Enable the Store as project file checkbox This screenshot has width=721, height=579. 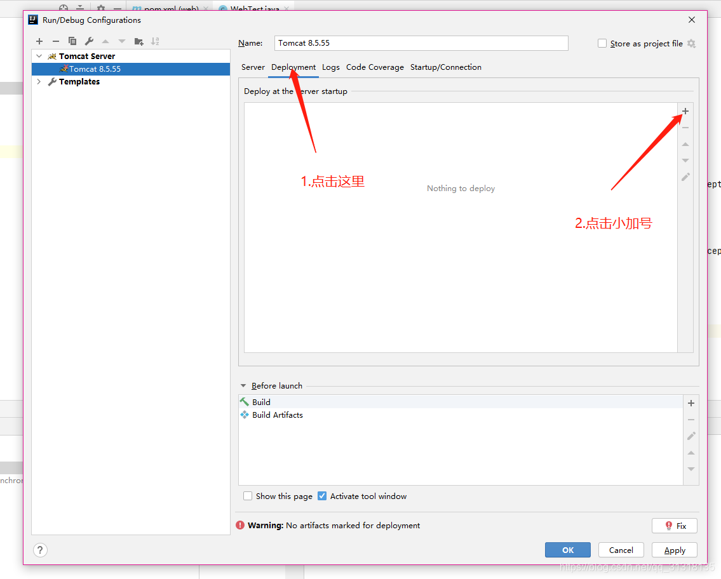602,43
